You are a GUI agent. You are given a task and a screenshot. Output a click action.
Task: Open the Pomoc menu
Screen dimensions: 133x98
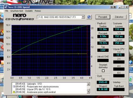tap(38, 11)
